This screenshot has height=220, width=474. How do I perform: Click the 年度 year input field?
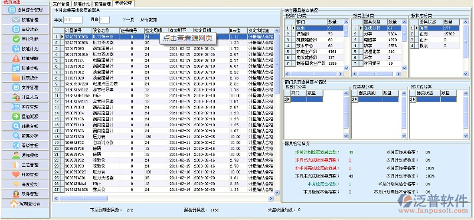(73, 20)
